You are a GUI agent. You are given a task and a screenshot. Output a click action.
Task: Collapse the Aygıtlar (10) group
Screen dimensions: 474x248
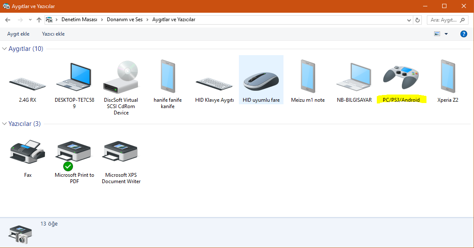point(4,49)
